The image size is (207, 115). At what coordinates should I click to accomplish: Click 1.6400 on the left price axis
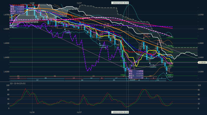7,57
